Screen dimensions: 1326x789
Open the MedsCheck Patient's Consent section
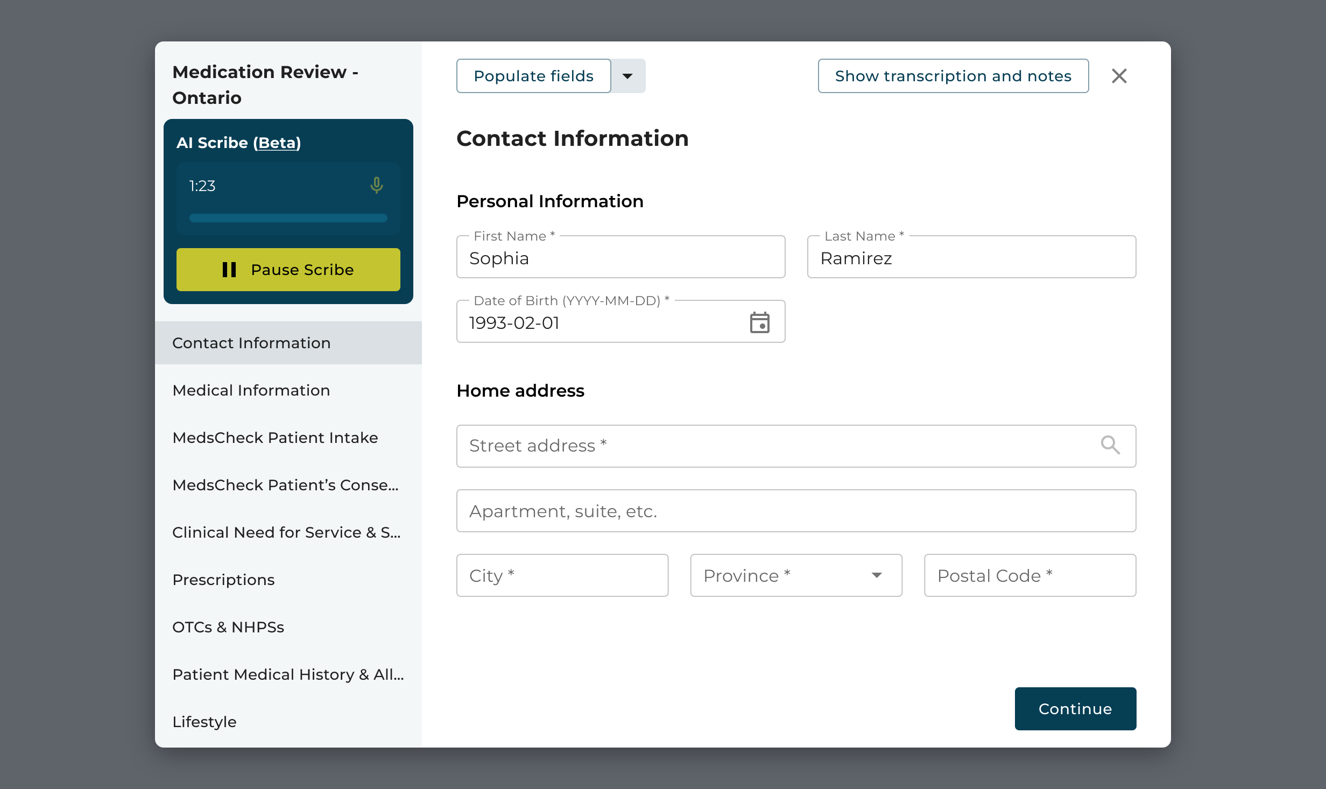pos(288,485)
